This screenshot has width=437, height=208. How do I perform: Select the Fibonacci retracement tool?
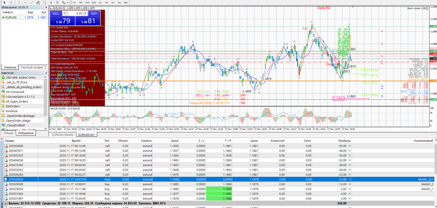(44, 2)
